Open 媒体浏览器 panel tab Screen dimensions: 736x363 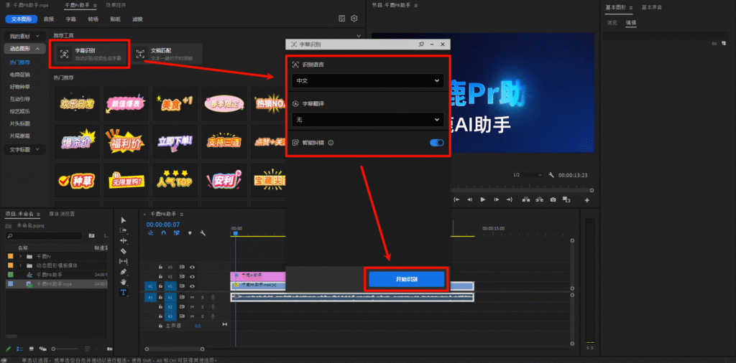62,214
